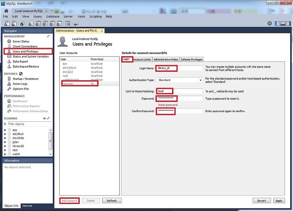Click the Performance Reports icon
The width and height of the screenshot is (293, 211).
click(9, 106)
